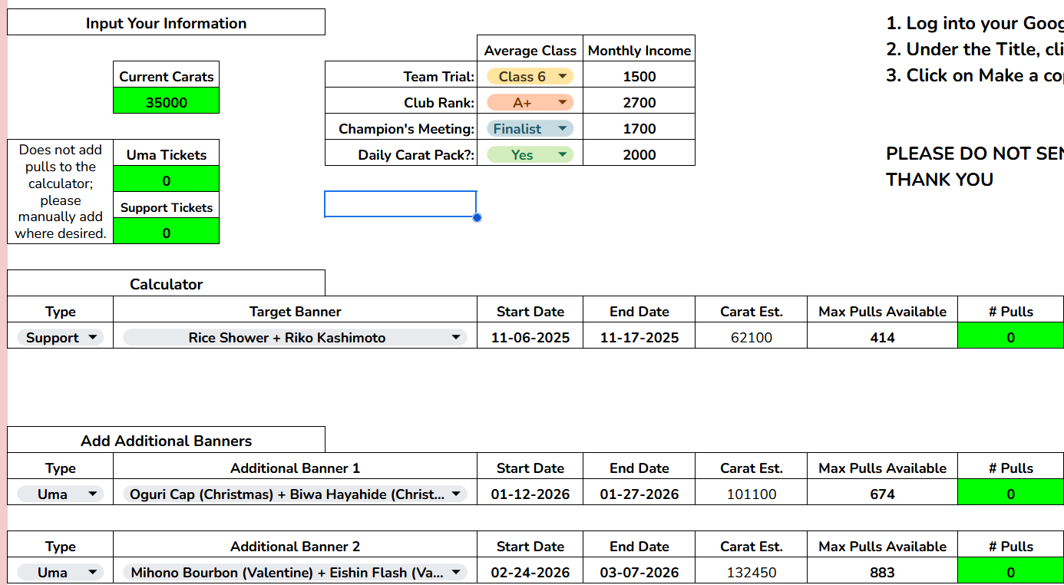This screenshot has width=1064, height=585.
Task: Click the 'Uma Tickets' label cell
Action: (167, 153)
